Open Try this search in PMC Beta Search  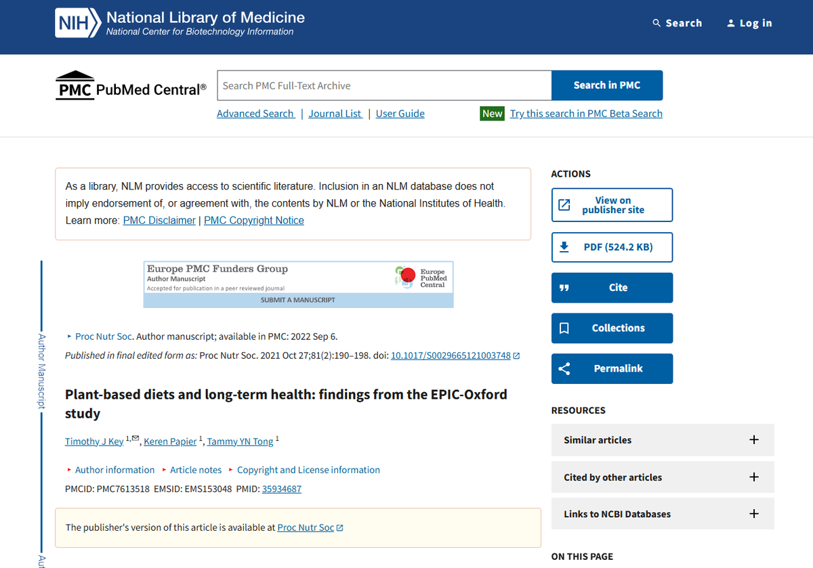[586, 114]
